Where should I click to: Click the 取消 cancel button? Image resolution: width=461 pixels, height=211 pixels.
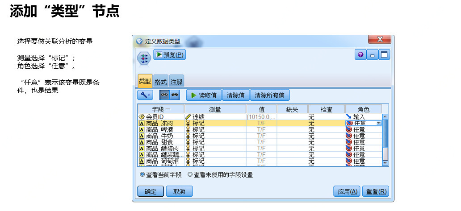coord(179,191)
